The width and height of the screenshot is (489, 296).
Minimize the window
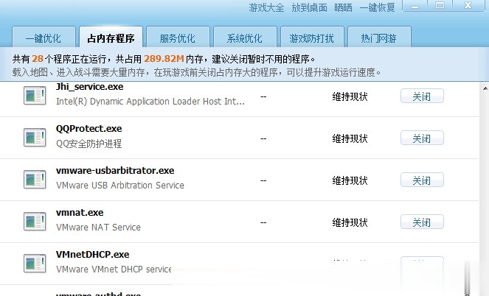point(415,6)
